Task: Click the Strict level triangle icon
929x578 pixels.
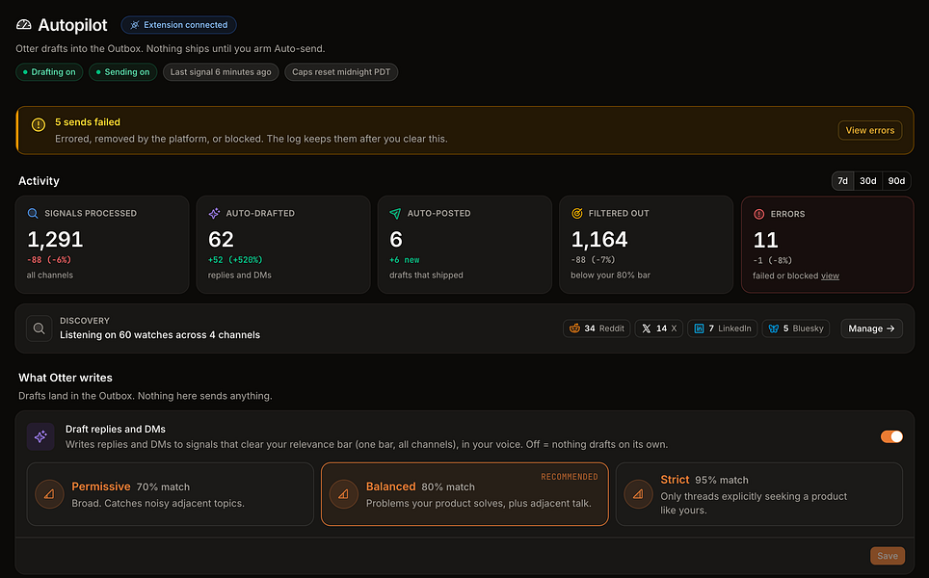Action: point(638,494)
